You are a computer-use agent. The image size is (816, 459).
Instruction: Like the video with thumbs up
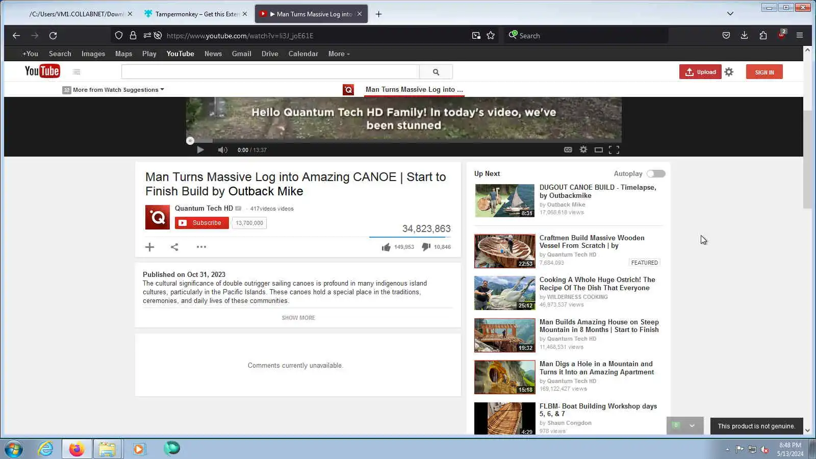[386, 247]
